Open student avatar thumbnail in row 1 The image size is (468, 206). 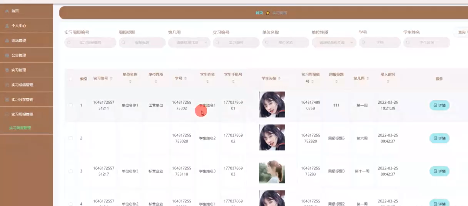click(x=272, y=105)
